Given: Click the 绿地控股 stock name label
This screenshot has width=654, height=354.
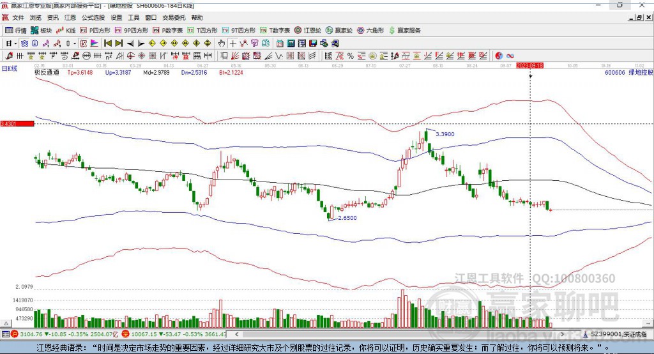Looking at the screenshot, I should [641, 73].
